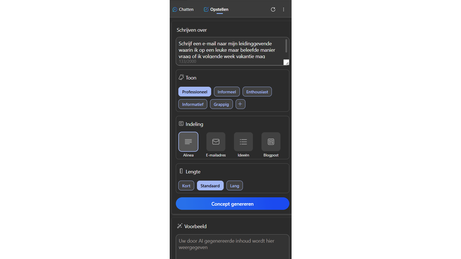Pick the Blogpost format icon

pos(271,142)
